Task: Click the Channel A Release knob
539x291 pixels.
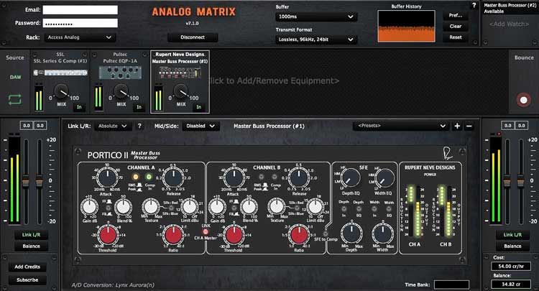Action: (x=173, y=178)
